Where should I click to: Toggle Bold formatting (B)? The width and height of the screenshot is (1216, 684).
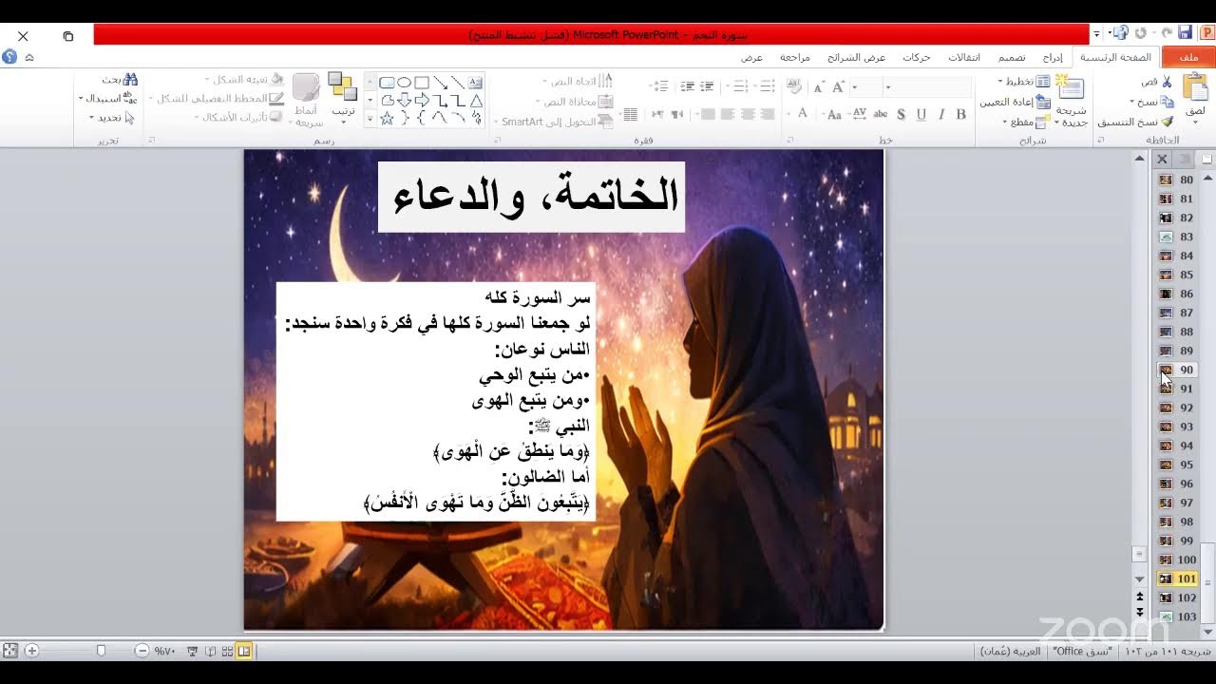click(960, 114)
